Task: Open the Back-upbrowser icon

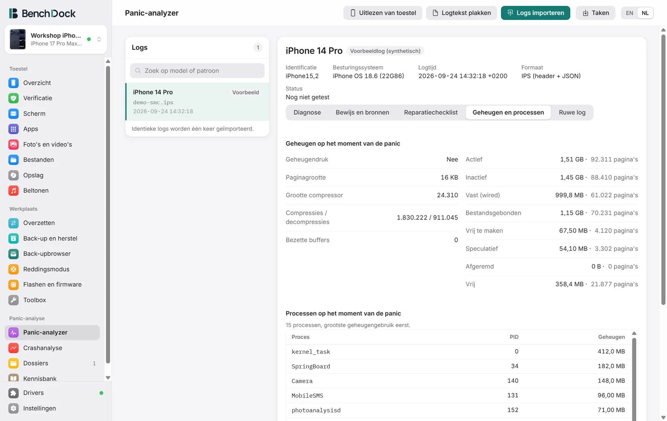Action: (x=14, y=254)
